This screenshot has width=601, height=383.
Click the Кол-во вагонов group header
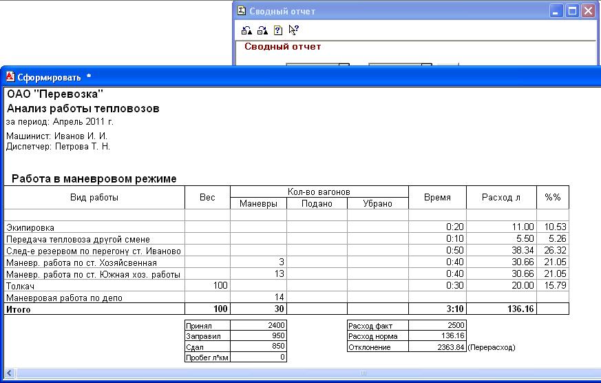pos(319,191)
